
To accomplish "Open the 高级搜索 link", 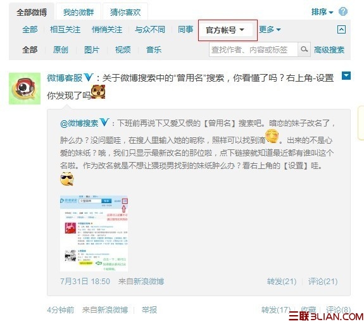I will [x=329, y=49].
